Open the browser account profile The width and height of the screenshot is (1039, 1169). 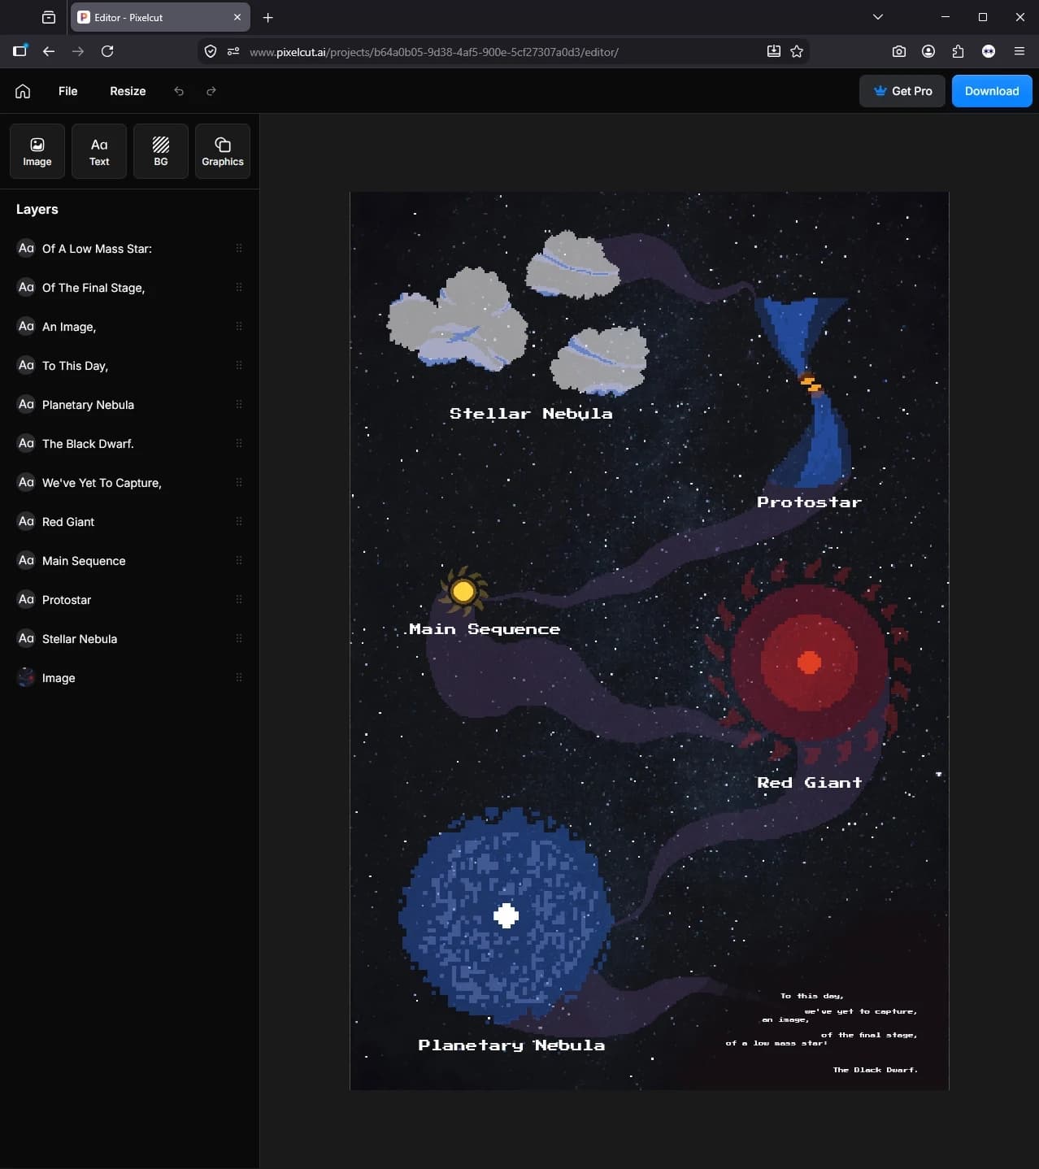(928, 51)
